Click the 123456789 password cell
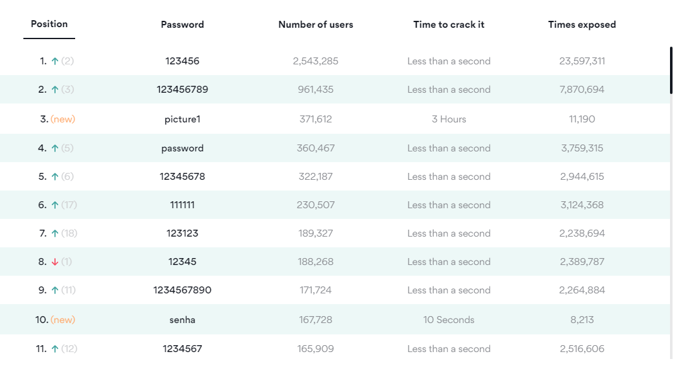The width and height of the screenshot is (682, 371). [x=182, y=90]
